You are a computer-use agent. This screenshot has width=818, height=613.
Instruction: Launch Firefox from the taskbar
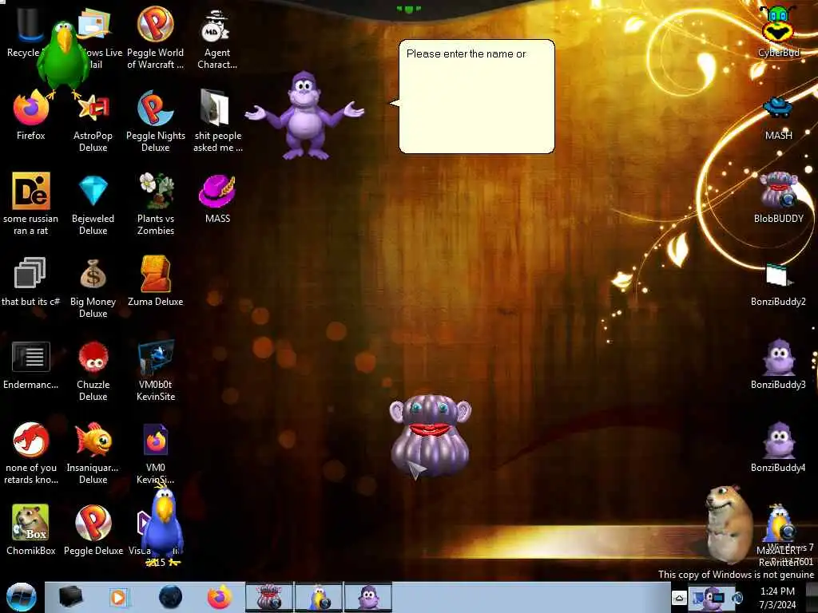click(x=219, y=597)
